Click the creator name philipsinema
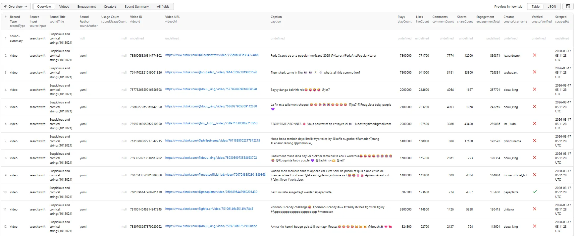 pos(512,141)
